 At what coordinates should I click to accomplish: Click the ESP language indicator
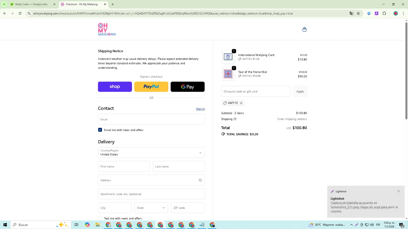(x=378, y=225)
